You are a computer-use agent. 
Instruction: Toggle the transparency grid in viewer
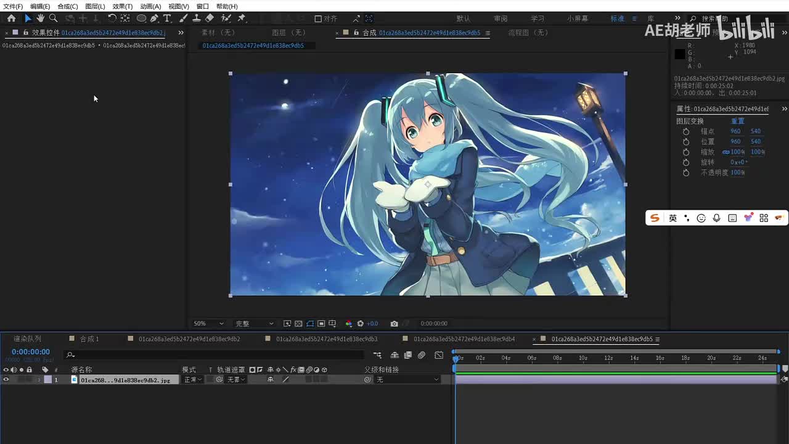tap(298, 323)
